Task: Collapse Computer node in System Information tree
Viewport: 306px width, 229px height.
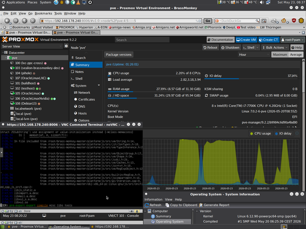Action: coord(145,211)
